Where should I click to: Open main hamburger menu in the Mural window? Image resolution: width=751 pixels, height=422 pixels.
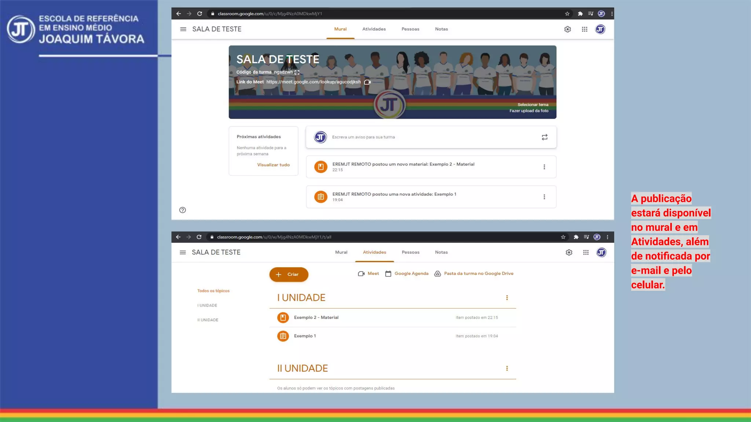point(183,29)
